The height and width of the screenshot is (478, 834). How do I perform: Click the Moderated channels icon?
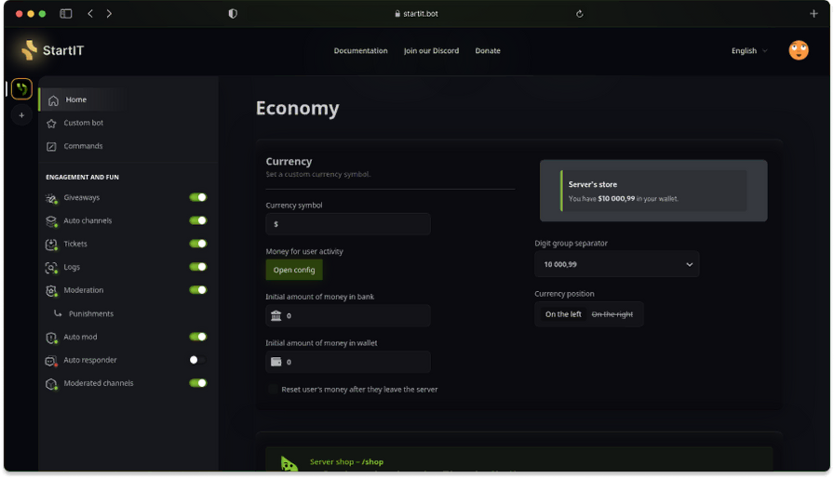(x=51, y=383)
